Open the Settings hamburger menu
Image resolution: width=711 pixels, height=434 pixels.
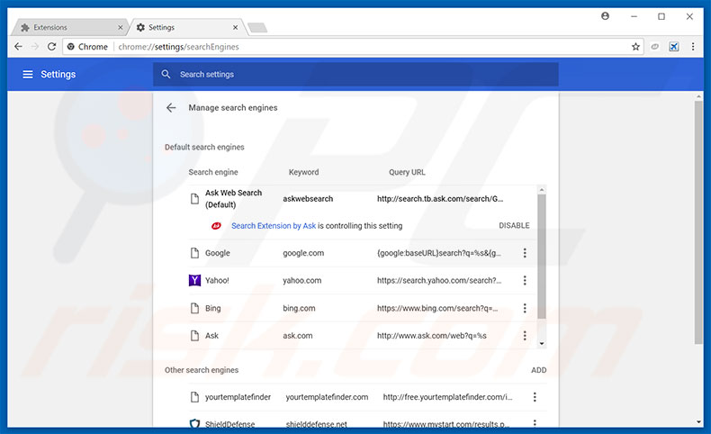[28, 74]
